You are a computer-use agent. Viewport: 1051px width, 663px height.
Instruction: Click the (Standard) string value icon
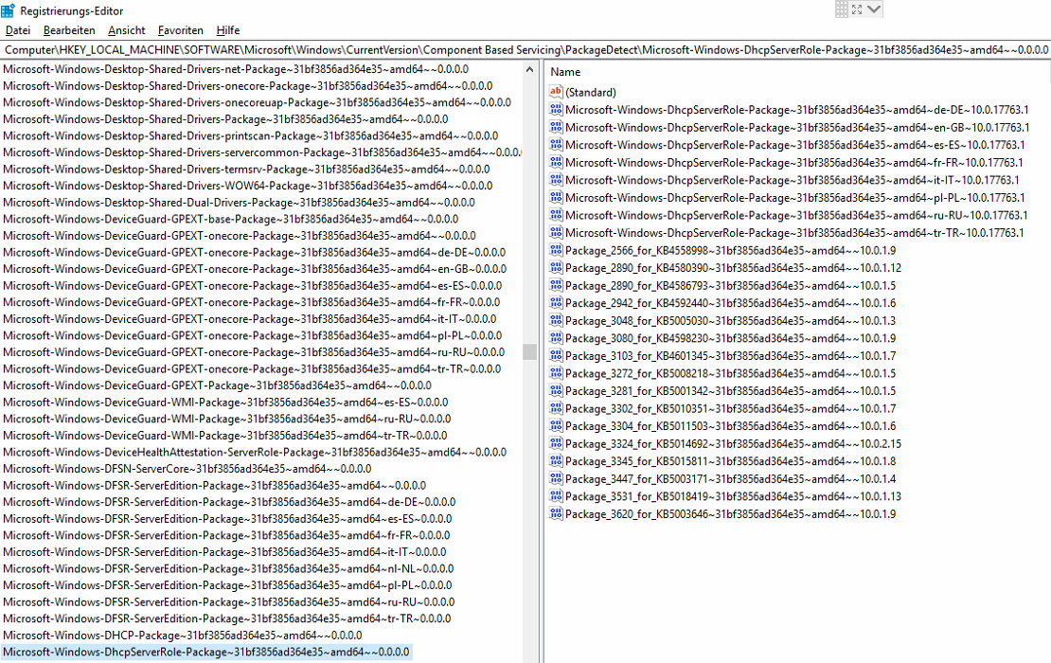pos(556,92)
